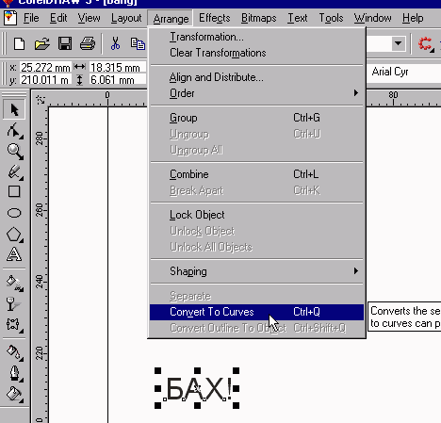
Task: Select the Shape tool in toolbox
Action: 14,131
